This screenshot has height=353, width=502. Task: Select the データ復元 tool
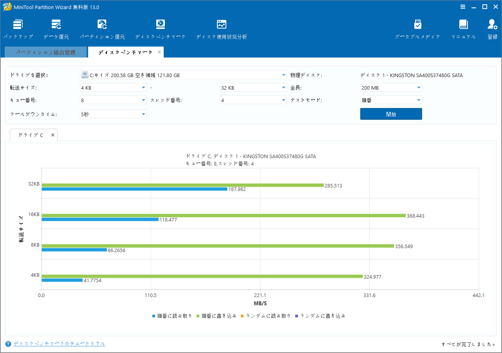click(x=56, y=28)
